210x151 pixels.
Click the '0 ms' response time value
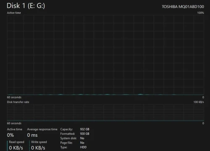tap(32, 135)
